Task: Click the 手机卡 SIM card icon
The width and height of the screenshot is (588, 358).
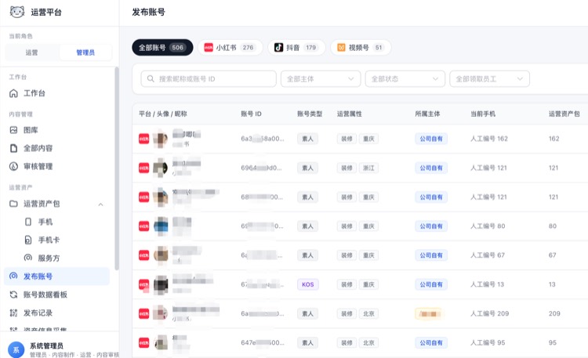Action: (28, 240)
